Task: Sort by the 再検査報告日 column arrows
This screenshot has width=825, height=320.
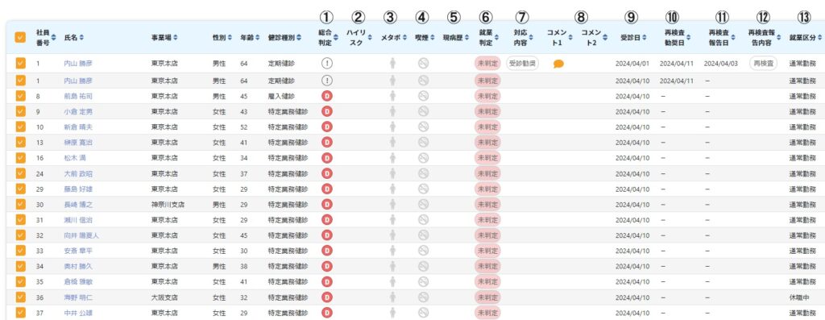Action: pos(732,37)
